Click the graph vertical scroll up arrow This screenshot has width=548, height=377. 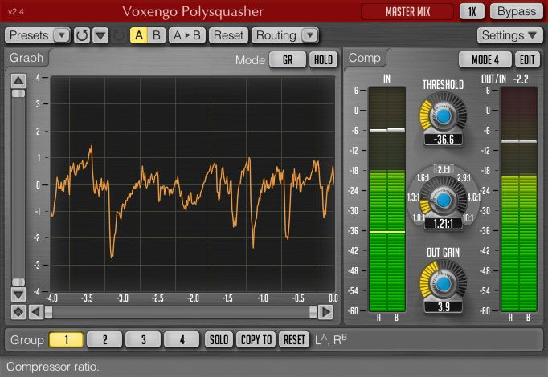(18, 79)
